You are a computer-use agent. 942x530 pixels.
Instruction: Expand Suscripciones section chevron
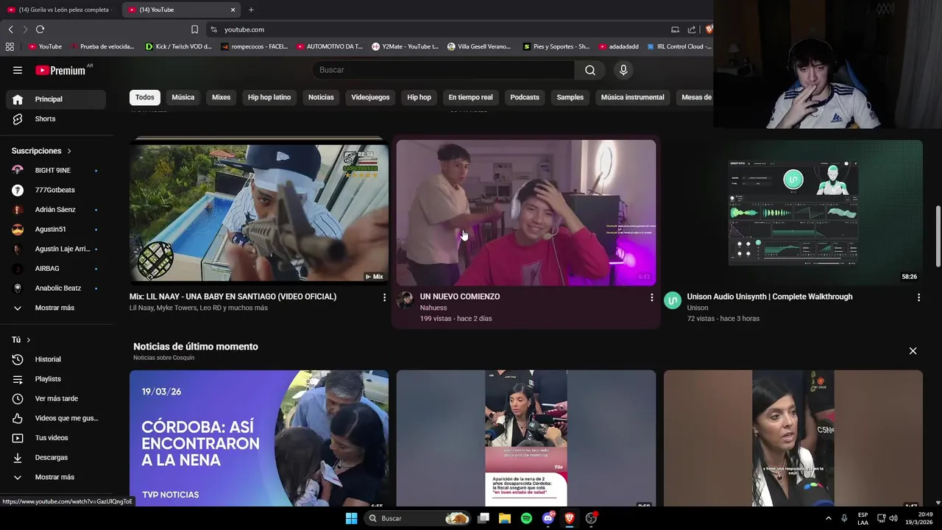69,151
